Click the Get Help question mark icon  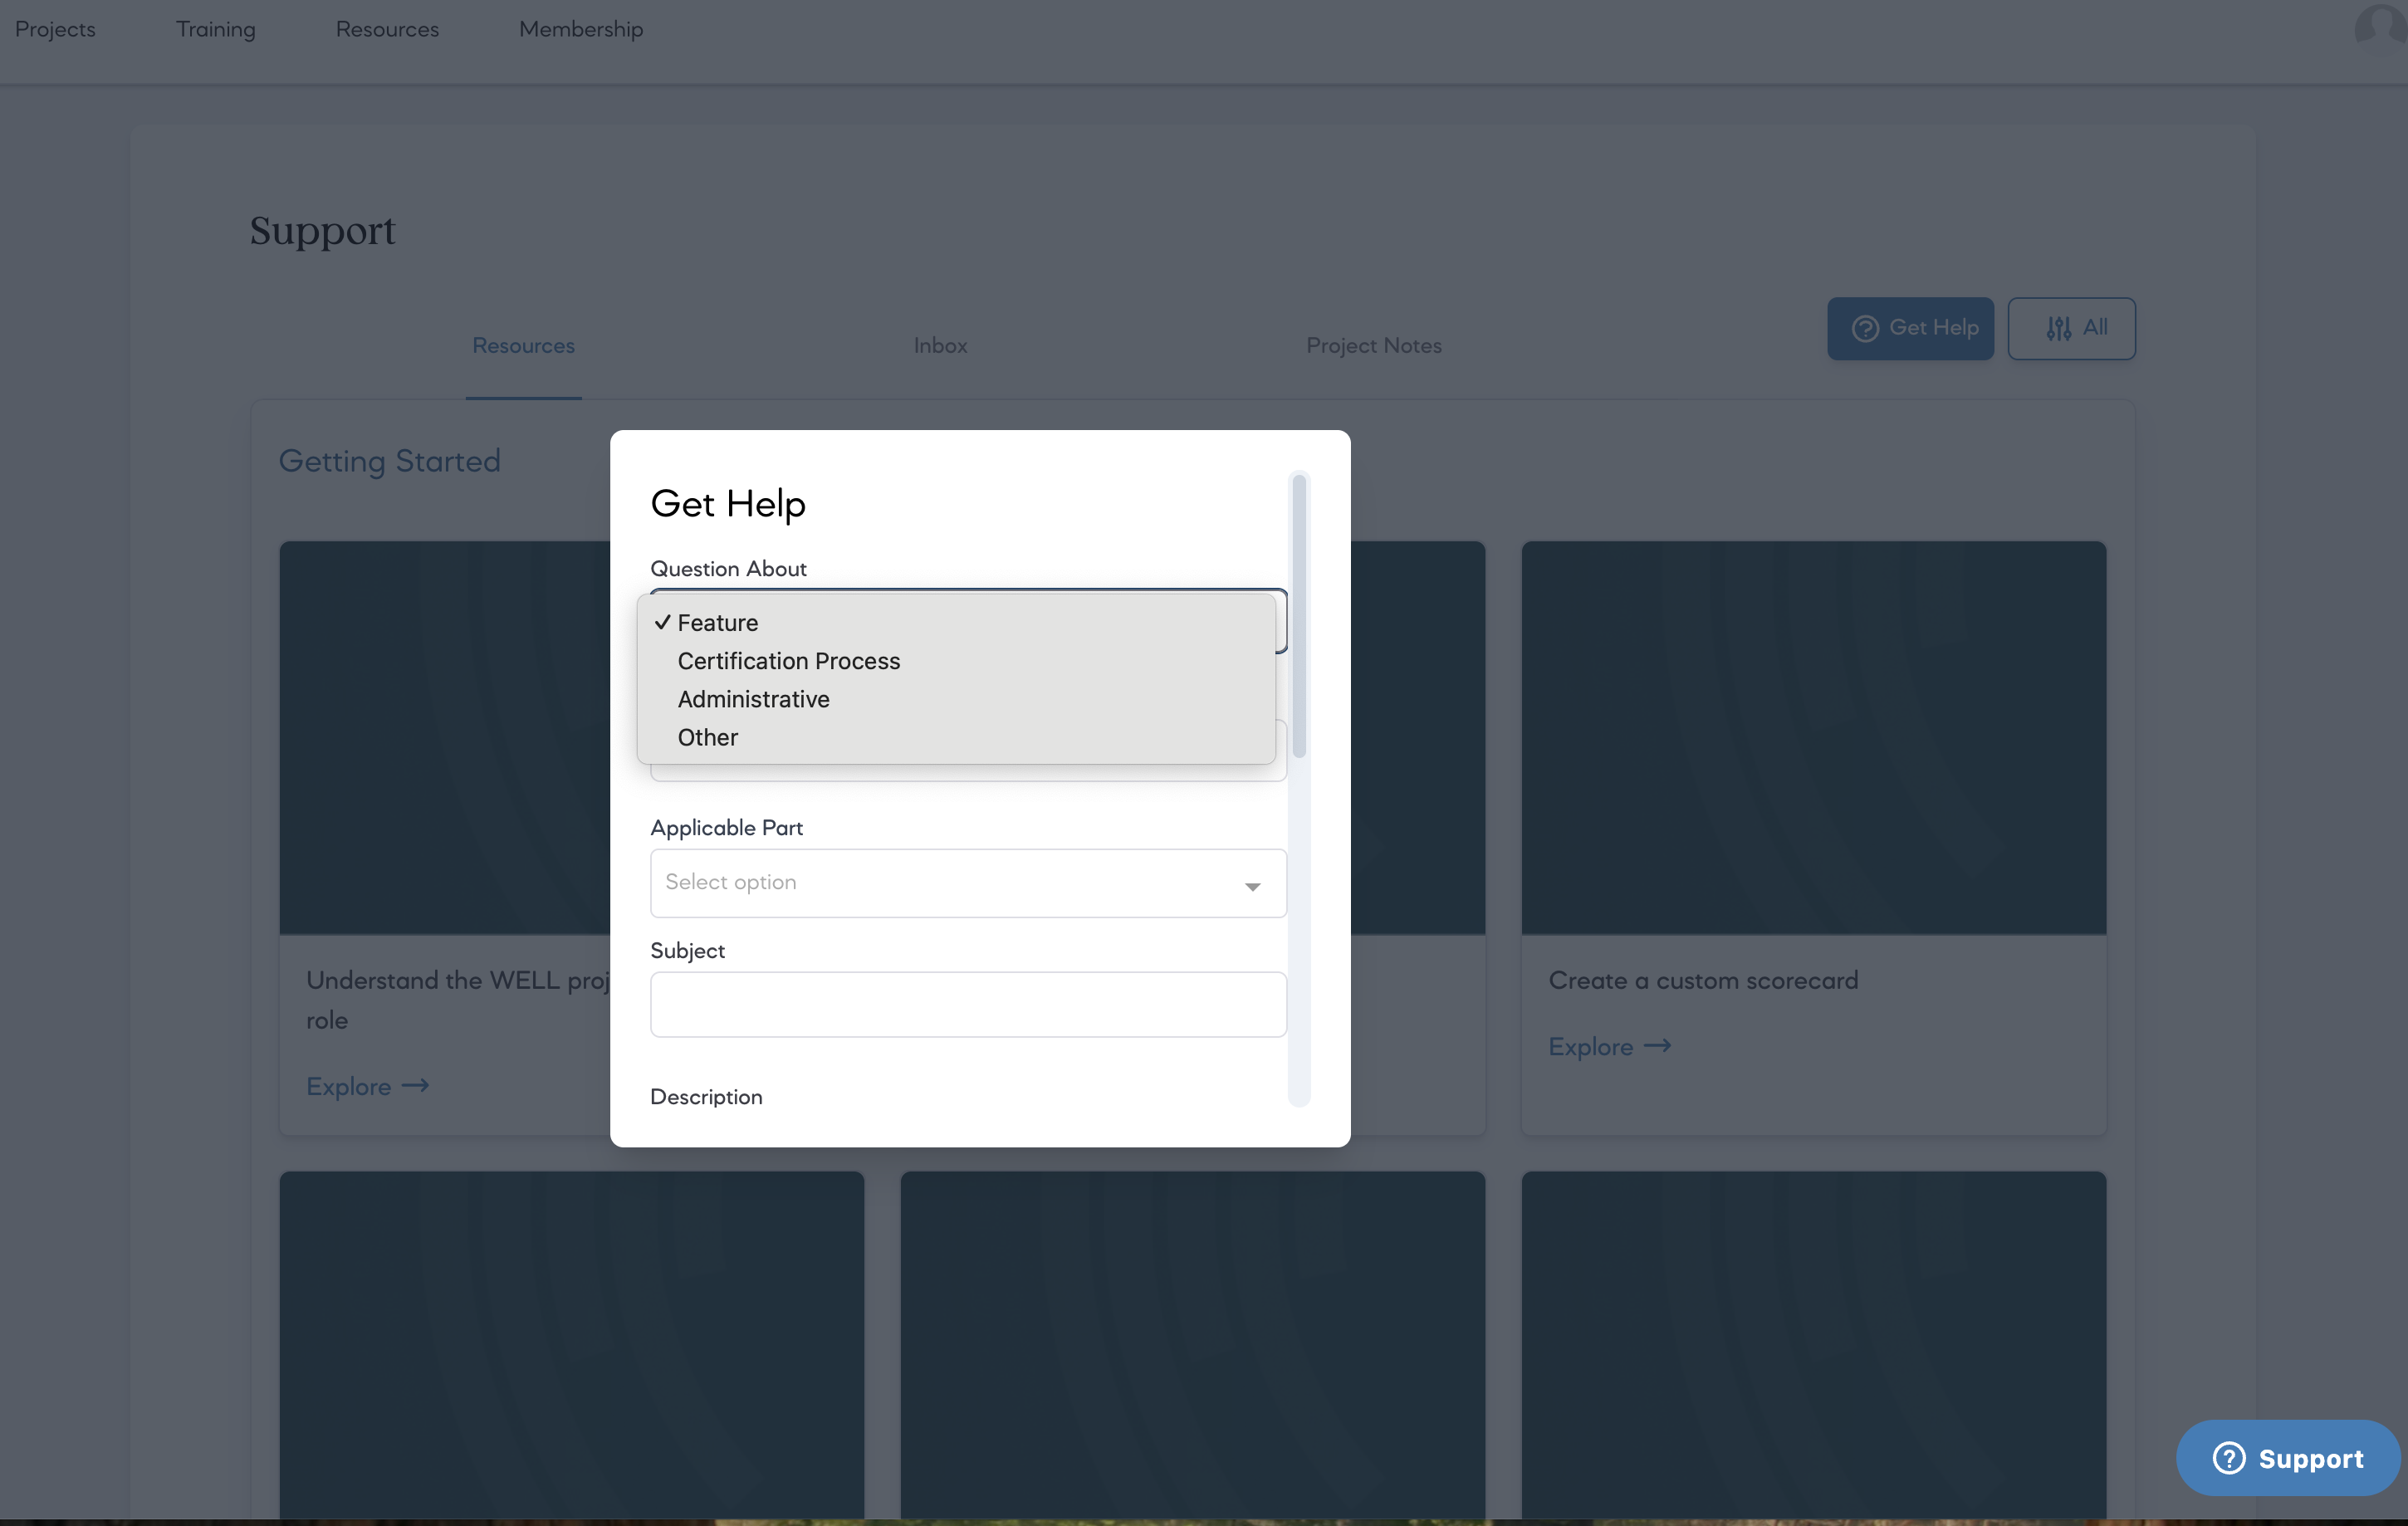(1864, 328)
